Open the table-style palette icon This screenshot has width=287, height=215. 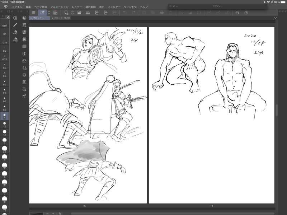pyautogui.click(x=24, y=32)
